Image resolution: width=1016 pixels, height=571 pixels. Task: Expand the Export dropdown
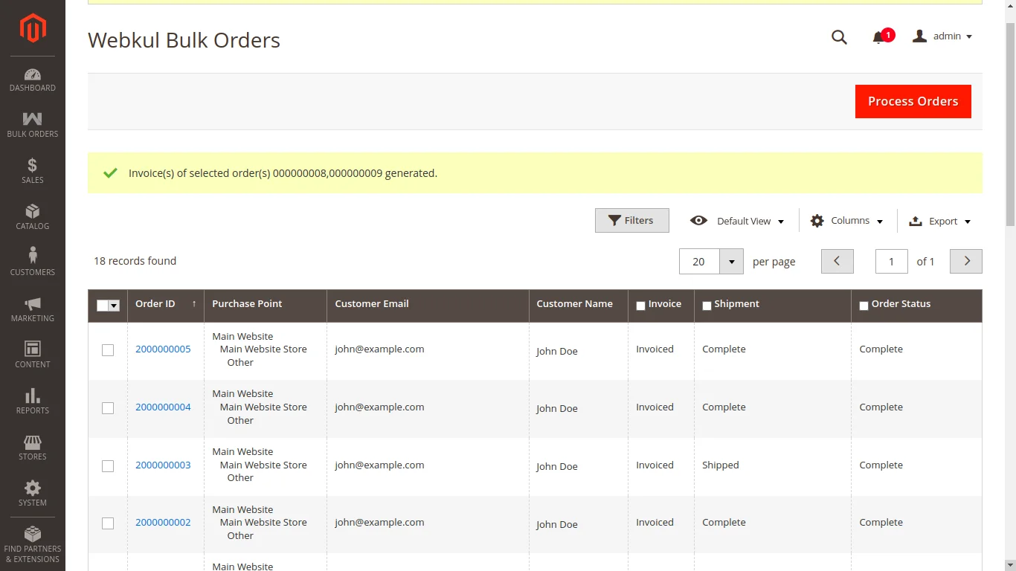[940, 221]
